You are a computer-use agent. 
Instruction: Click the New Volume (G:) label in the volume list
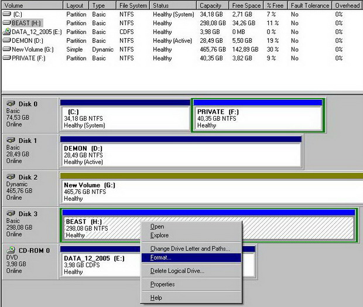[x=33, y=49]
